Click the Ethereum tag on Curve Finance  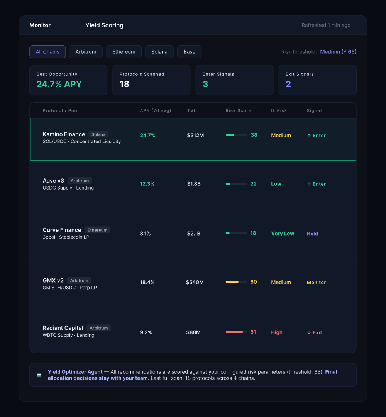click(97, 230)
